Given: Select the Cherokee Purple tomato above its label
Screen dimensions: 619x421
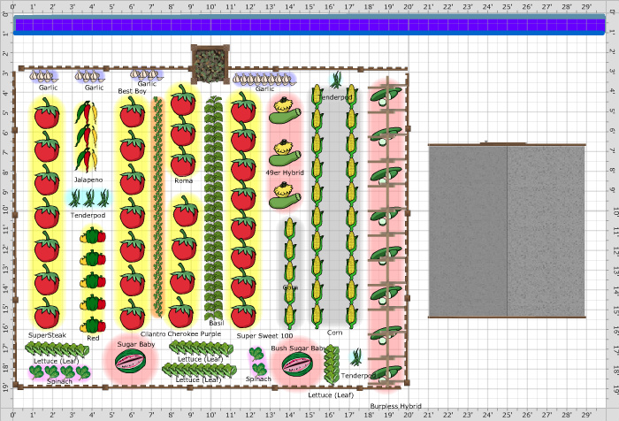Looking at the screenshot, I should click(182, 310).
